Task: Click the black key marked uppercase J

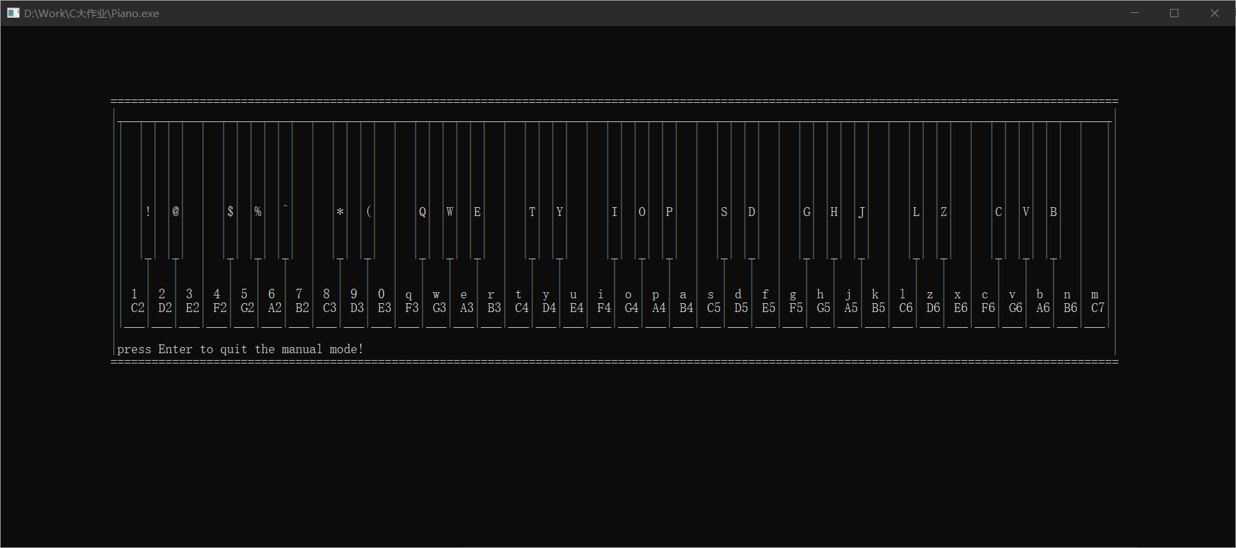Action: point(861,192)
